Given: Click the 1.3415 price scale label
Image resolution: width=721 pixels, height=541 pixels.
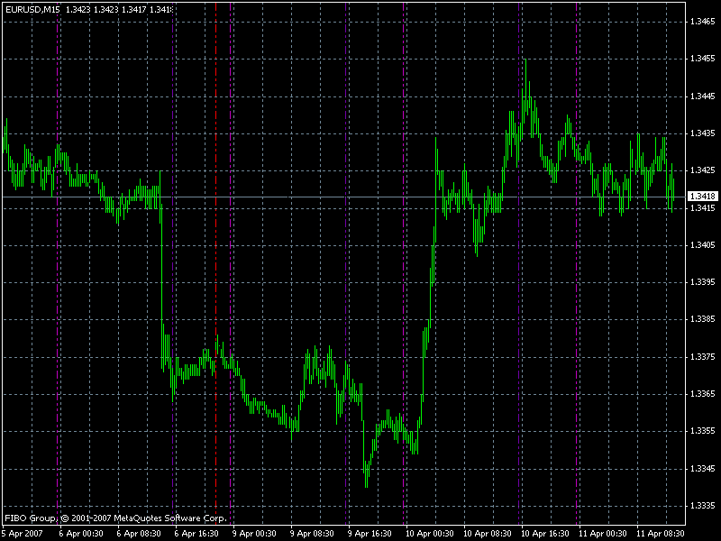Looking at the screenshot, I should pos(703,208).
